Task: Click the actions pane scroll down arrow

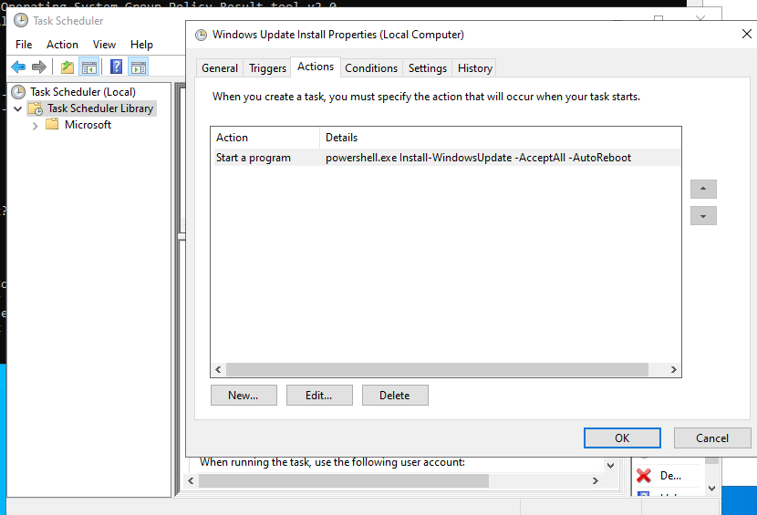Action: [712, 489]
